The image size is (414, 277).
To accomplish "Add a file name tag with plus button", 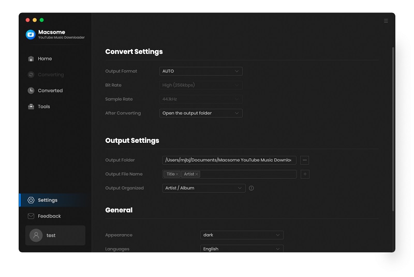I will tap(305, 174).
